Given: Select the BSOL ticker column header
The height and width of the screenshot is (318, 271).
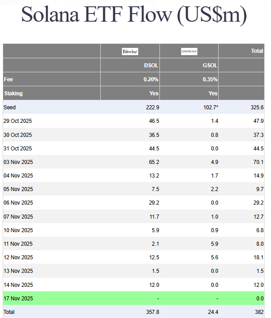Looking at the screenshot, I should (151, 65).
